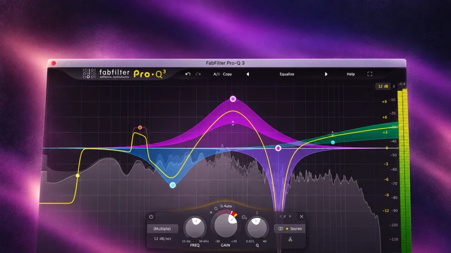Open the Equalize preset menu

(287, 74)
